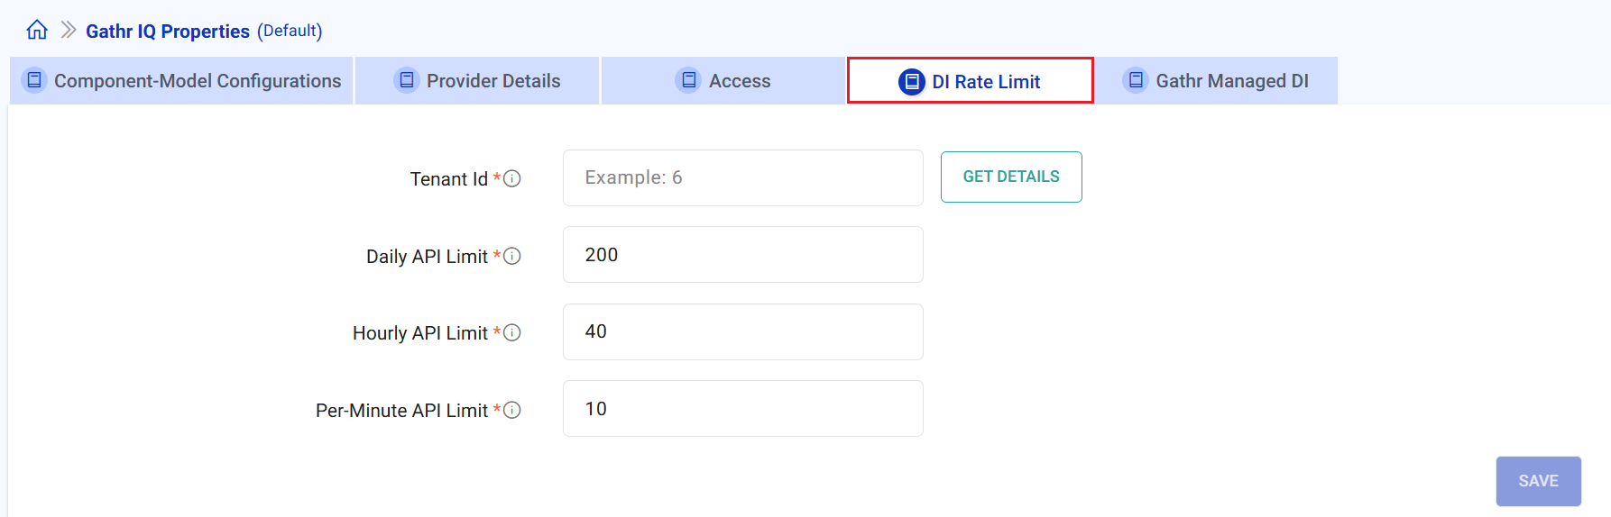The height and width of the screenshot is (517, 1611).
Task: Switch to the Access tab
Action: (723, 80)
